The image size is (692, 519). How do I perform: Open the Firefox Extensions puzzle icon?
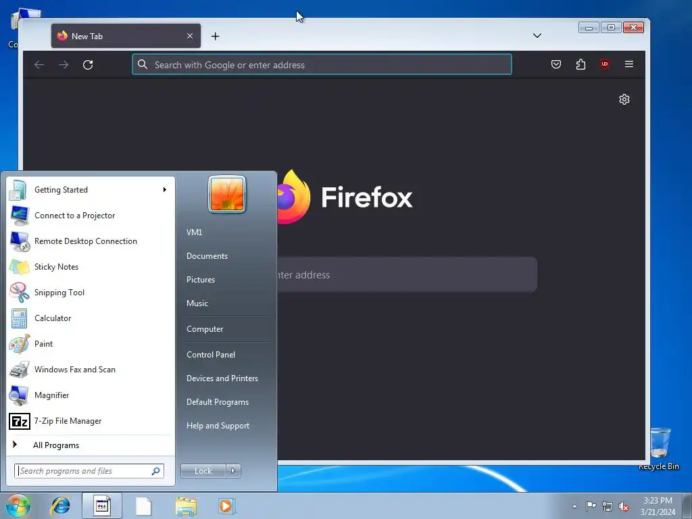coord(580,64)
